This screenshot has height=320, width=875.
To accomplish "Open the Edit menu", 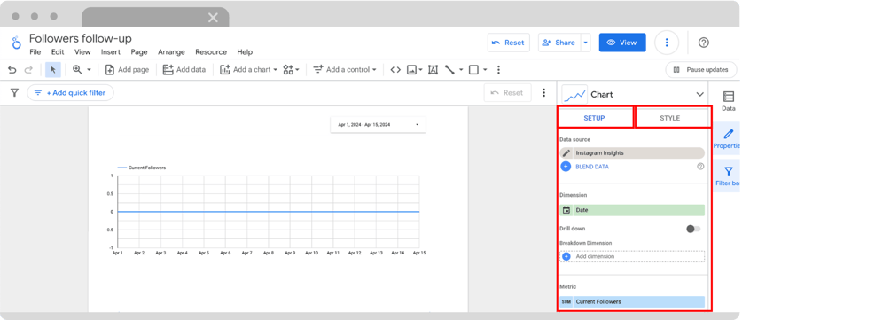I will [58, 51].
